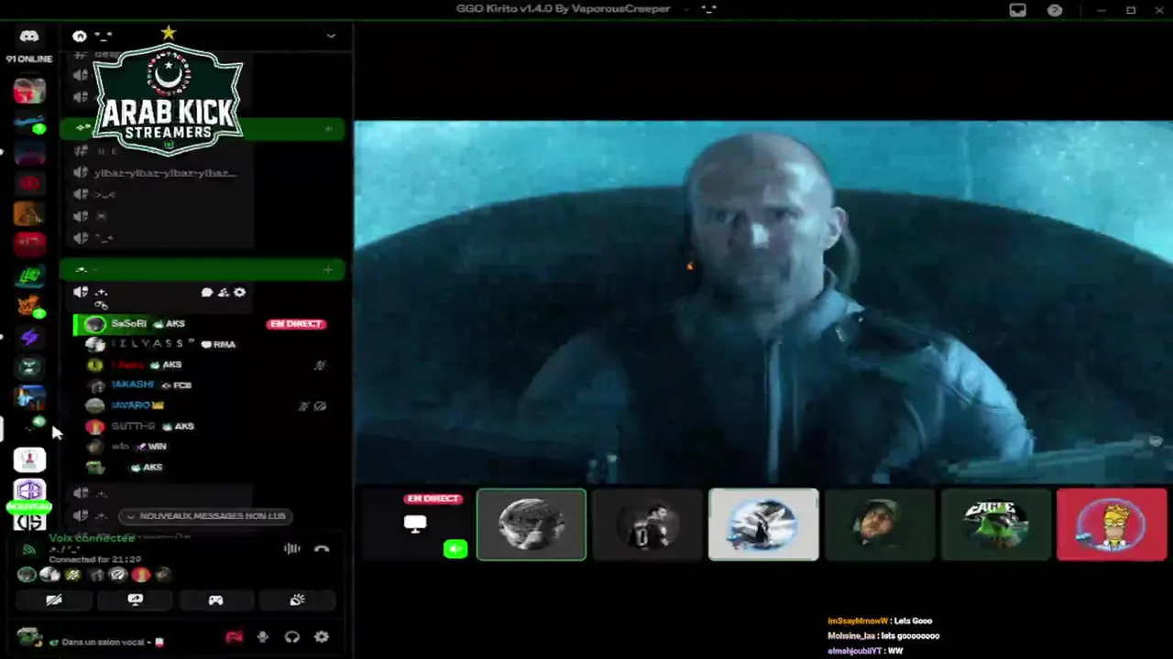Select the EN DIRECT stream tile
Screen dimensions: 1173x659
coord(415,524)
